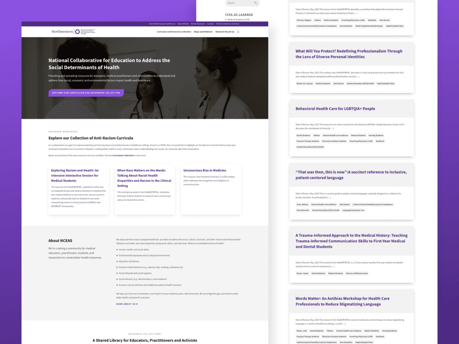Click the NCEAS circular emblem logo

coord(77,32)
